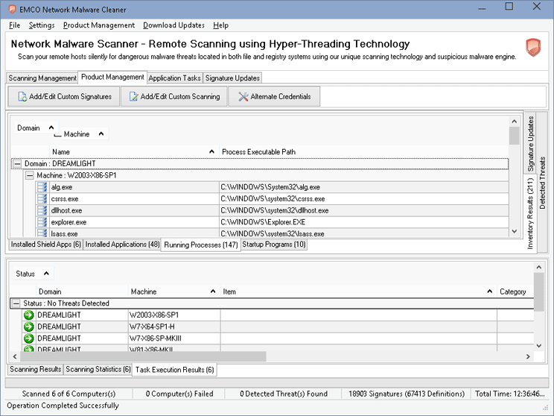This screenshot has width=554, height=416.
Task: Open the File menu
Action: [14, 25]
